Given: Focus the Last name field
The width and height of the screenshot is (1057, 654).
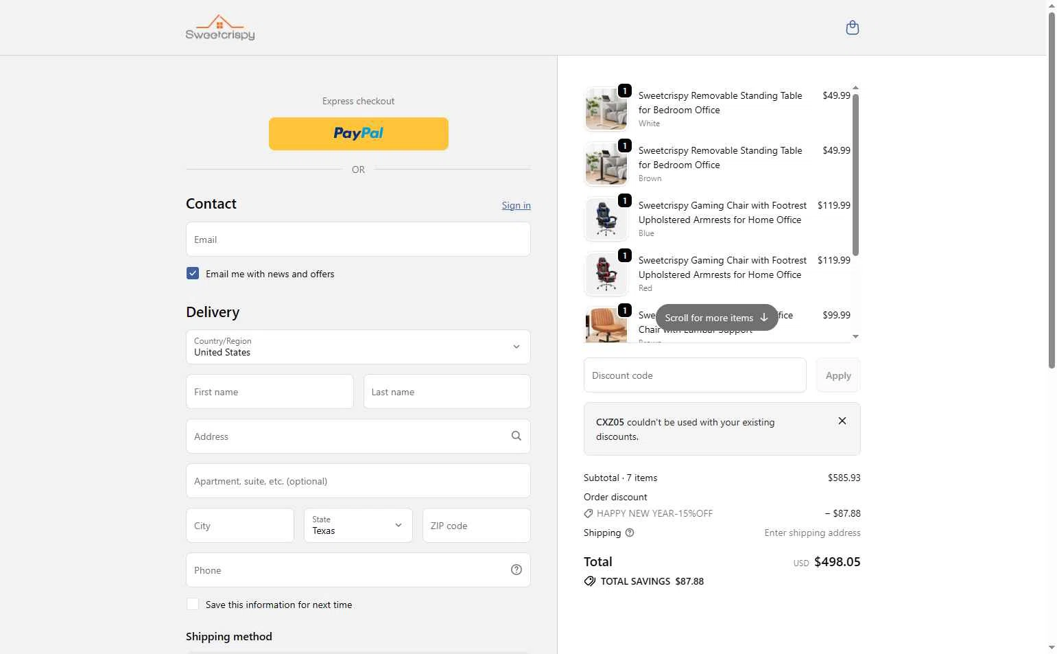Looking at the screenshot, I should pos(447,391).
